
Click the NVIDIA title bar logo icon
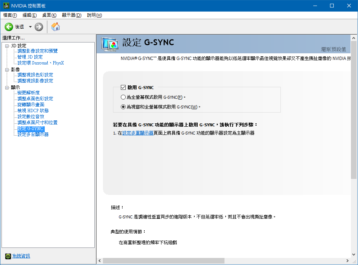click(6, 6)
